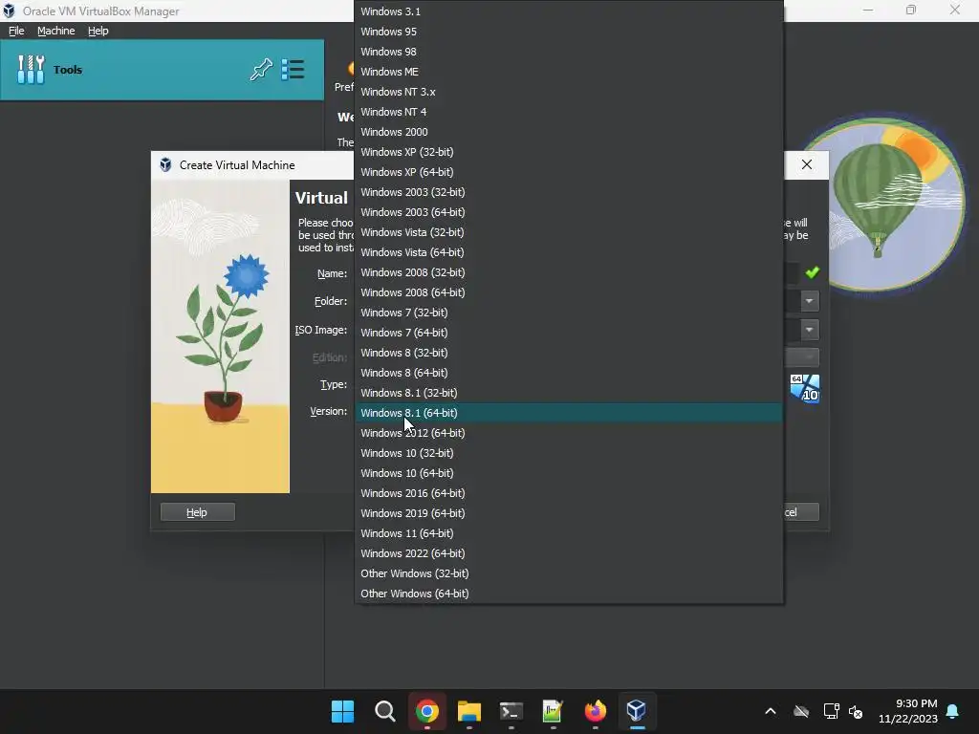
Task: Expand the Folder dropdown arrow
Action: coord(810,301)
